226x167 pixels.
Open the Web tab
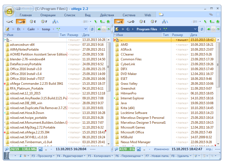click(148, 15)
